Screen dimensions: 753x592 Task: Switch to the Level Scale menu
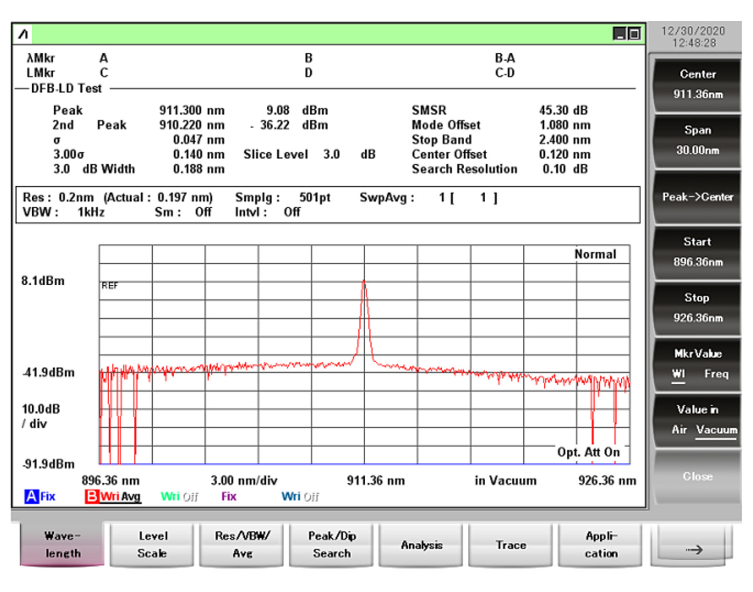point(152,545)
